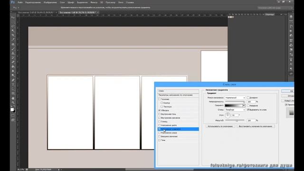Uncheck the Наложение градиента checkbox
The height and width of the screenshot is (171, 304).
click(x=160, y=129)
